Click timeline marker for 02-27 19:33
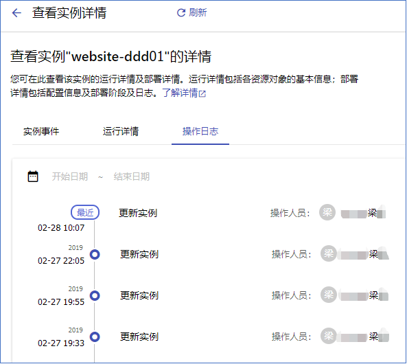The height and width of the screenshot is (364, 407). [95, 337]
